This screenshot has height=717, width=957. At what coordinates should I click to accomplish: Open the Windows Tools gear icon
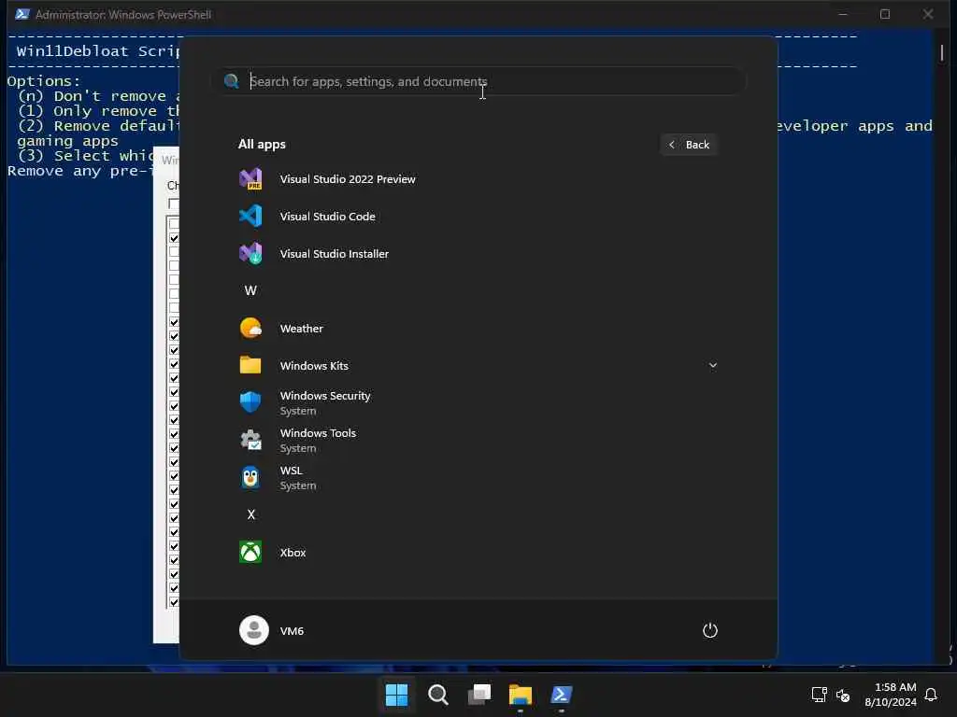pyautogui.click(x=250, y=440)
